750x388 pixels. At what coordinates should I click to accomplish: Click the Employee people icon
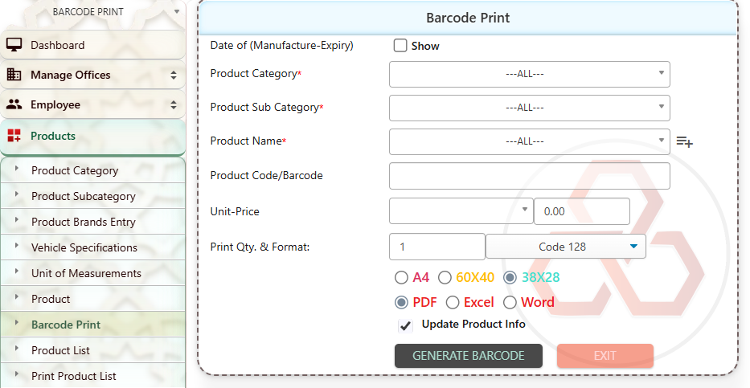pos(14,104)
